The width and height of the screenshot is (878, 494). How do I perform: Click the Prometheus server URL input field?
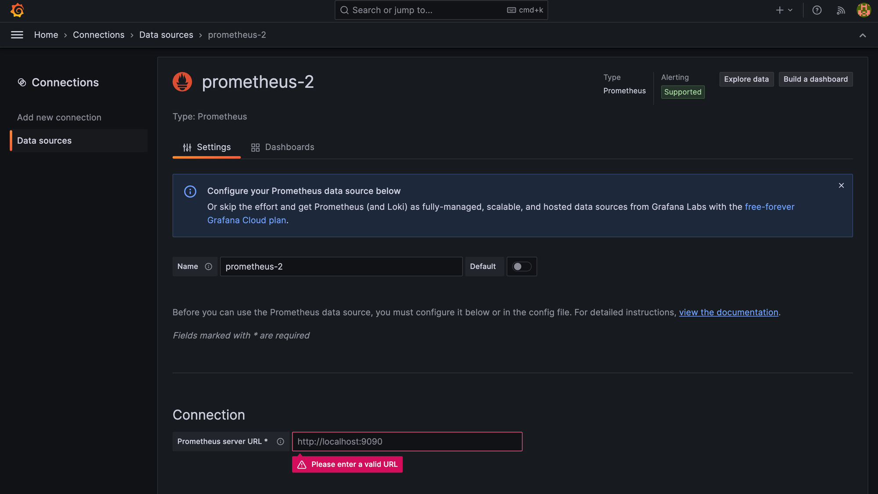pyautogui.click(x=407, y=442)
